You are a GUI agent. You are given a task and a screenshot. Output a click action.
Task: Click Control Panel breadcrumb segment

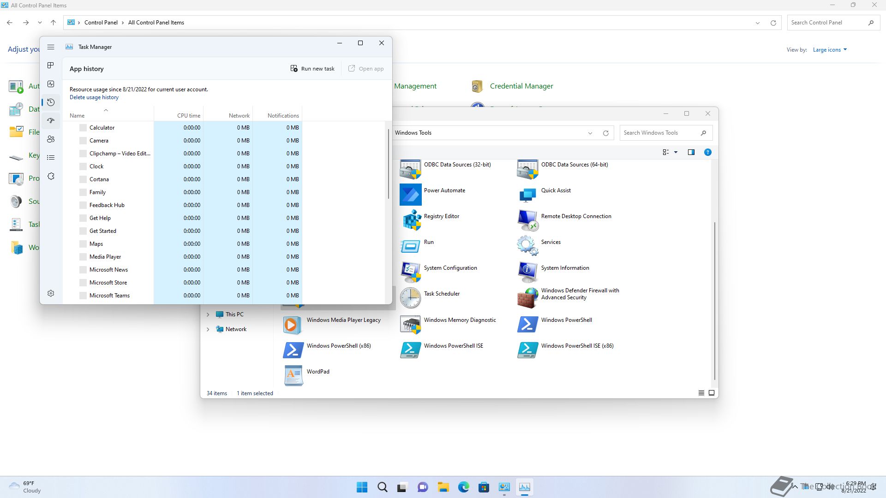point(101,23)
